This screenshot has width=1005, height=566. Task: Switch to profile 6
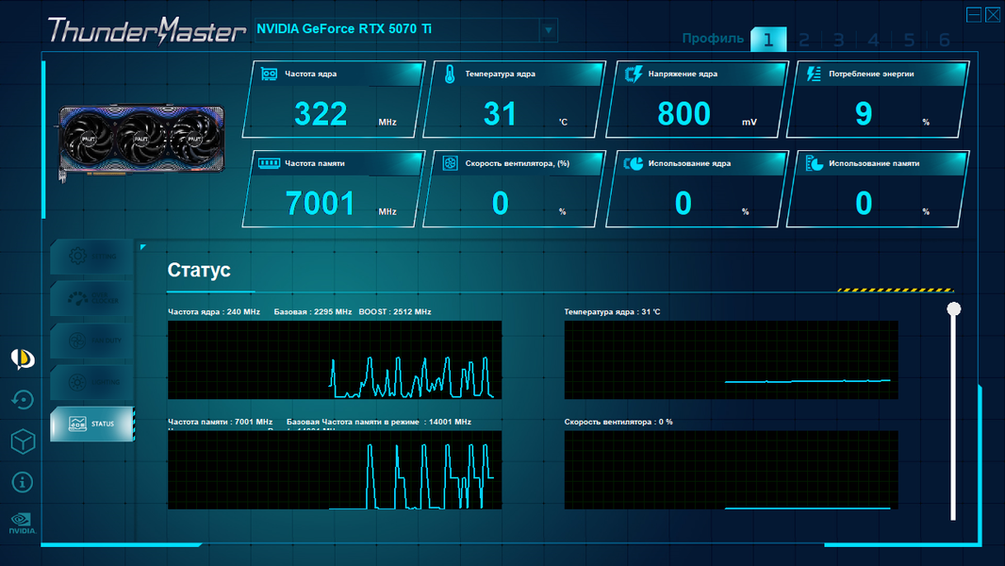tap(944, 41)
